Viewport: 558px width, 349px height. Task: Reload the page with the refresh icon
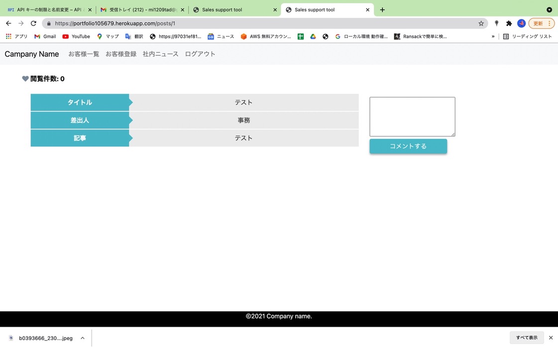pyautogui.click(x=33, y=23)
